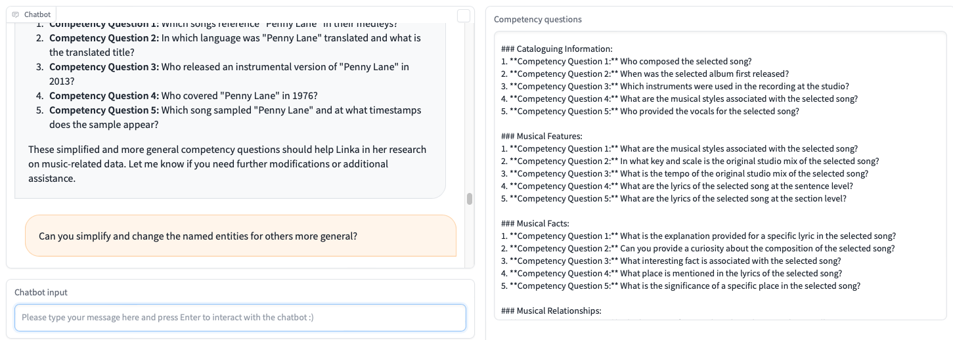The height and width of the screenshot is (340, 953).
Task: Focus the Chatbot input message field
Action: tap(240, 318)
